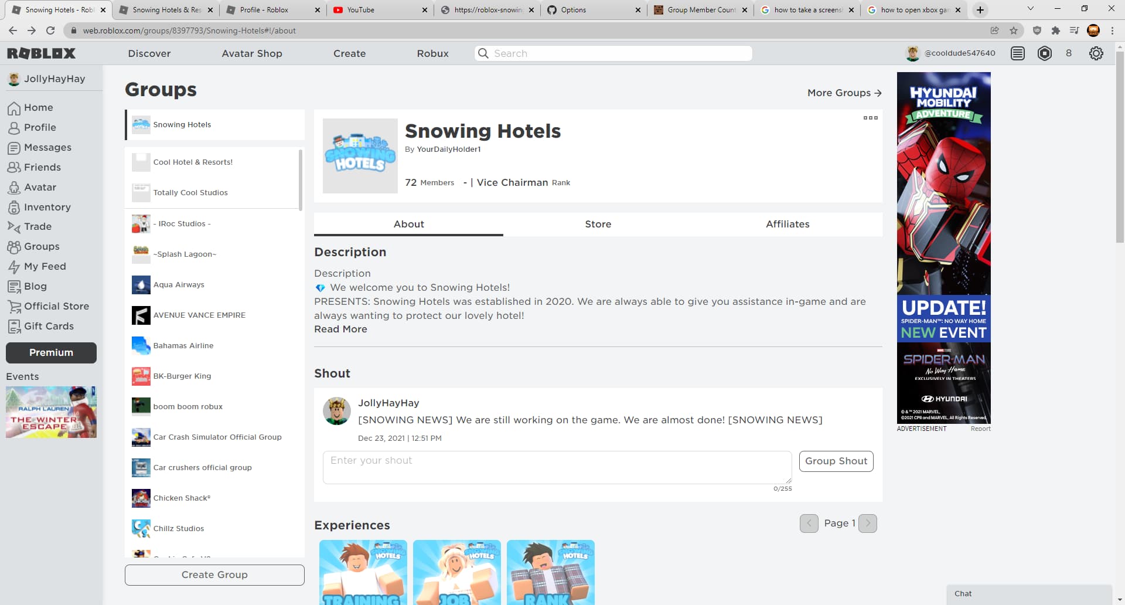Open the notifications stream icon in header
This screenshot has width=1125, height=605.
pyautogui.click(x=1018, y=53)
